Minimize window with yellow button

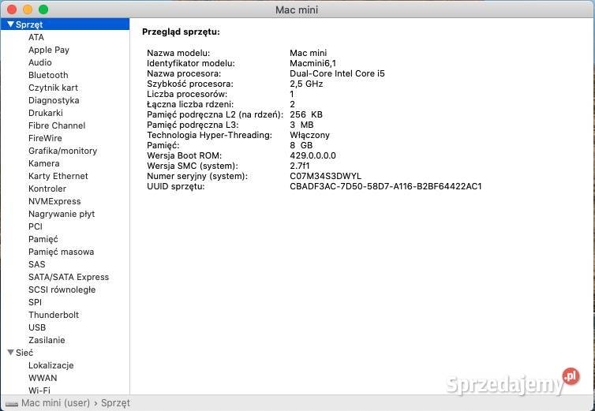pos(28,9)
